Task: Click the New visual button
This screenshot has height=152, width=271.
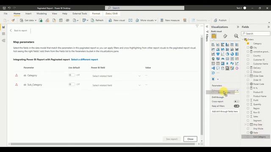Action: tap(117, 20)
